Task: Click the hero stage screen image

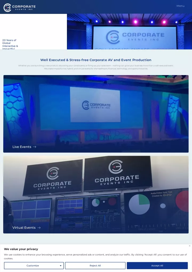Action: 130,32
